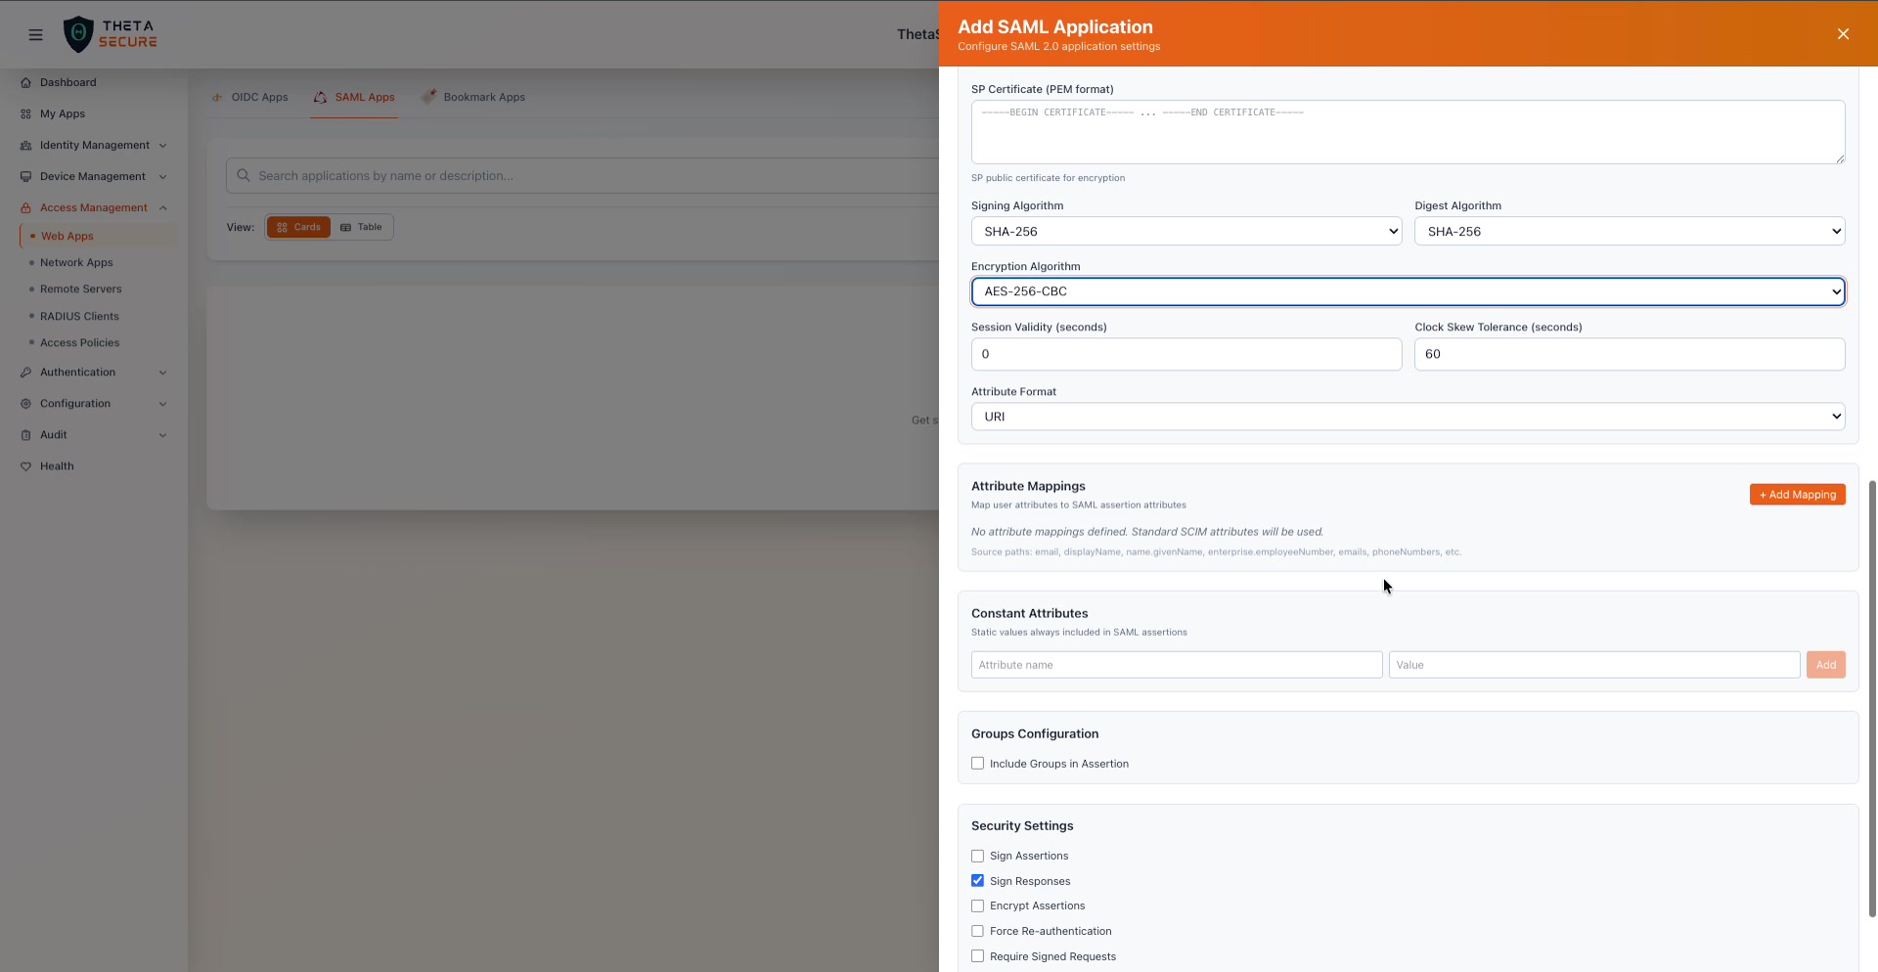Click the Add Mapping button
The width and height of the screenshot is (1878, 972).
[1797, 495]
